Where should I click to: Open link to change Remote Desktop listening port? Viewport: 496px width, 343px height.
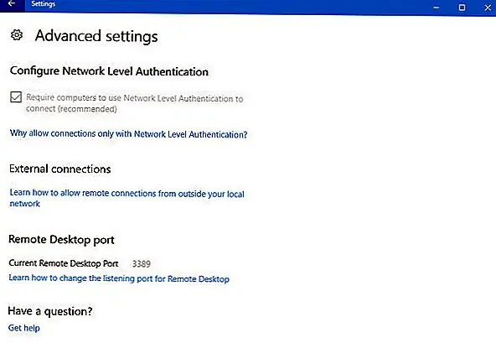click(x=119, y=278)
